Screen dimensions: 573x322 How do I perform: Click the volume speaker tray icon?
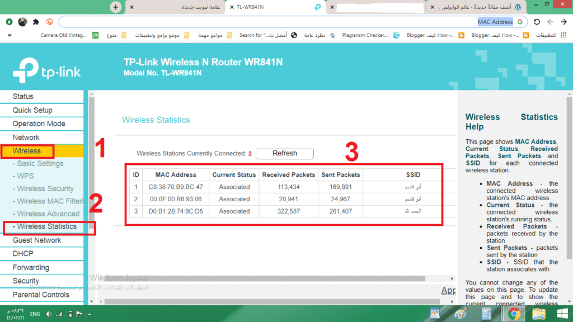point(49,314)
